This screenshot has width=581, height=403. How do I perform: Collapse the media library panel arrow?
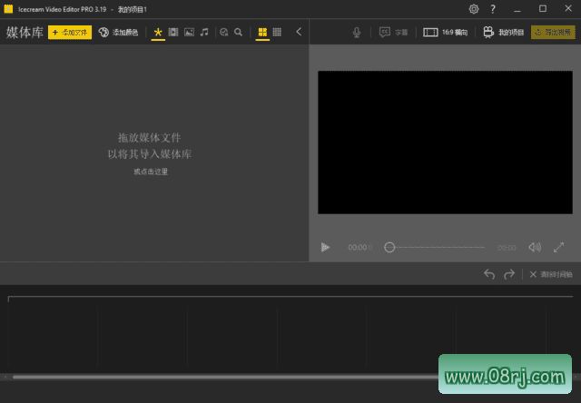(x=299, y=32)
